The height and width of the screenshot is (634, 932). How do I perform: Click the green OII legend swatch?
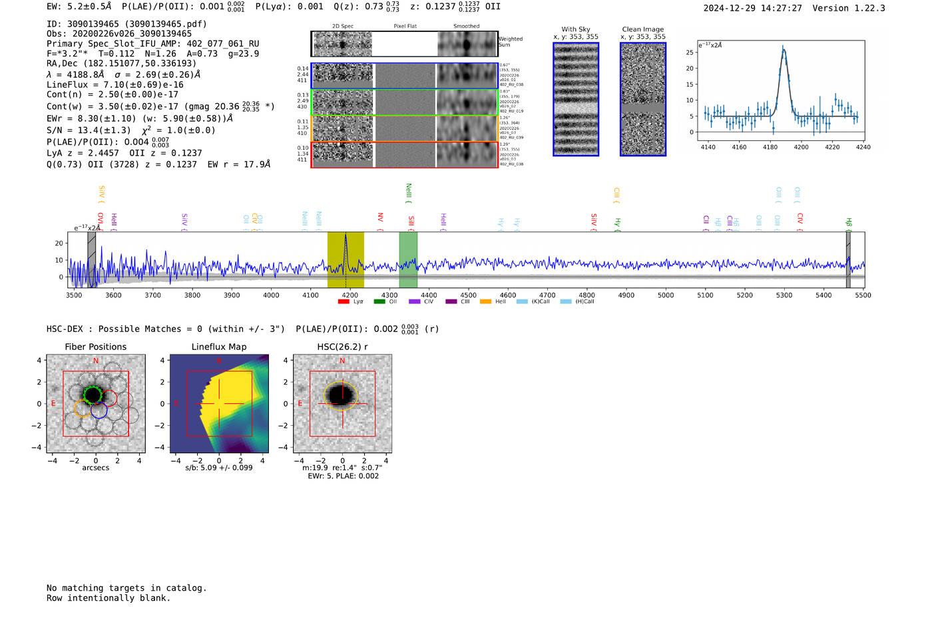(x=379, y=301)
